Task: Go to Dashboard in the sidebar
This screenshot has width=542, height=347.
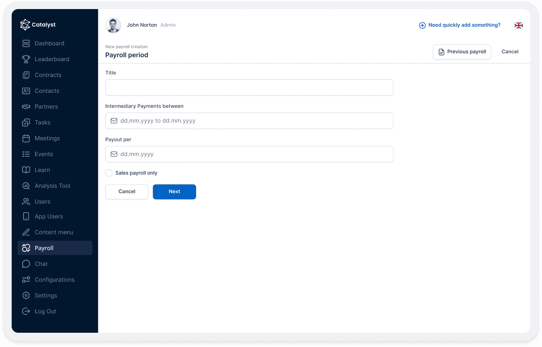Action: [x=49, y=43]
